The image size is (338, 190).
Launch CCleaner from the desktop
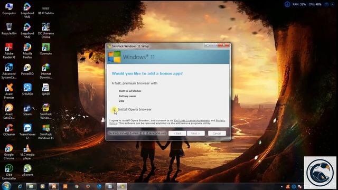pyautogui.click(x=9, y=130)
